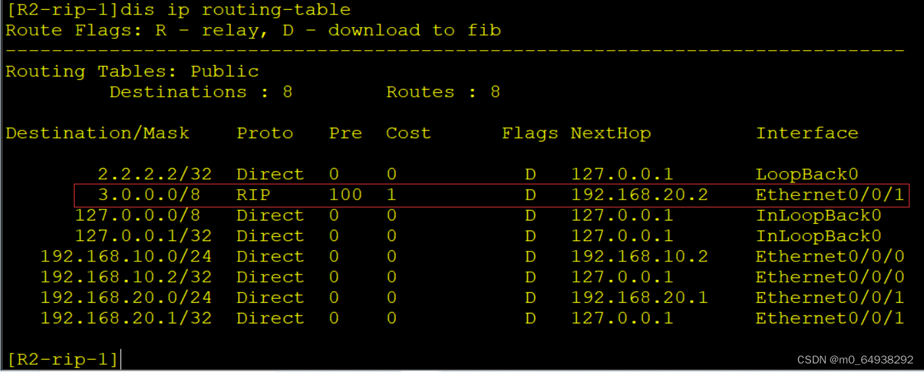Click InLoopBack0 in the 127.0.0.0/8 row
Image resolution: width=924 pixels, height=372 pixels.
818,215
